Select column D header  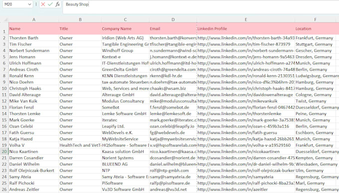[173, 19]
